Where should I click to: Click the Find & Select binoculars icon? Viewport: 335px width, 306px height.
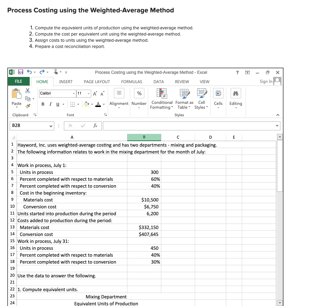[236, 93]
